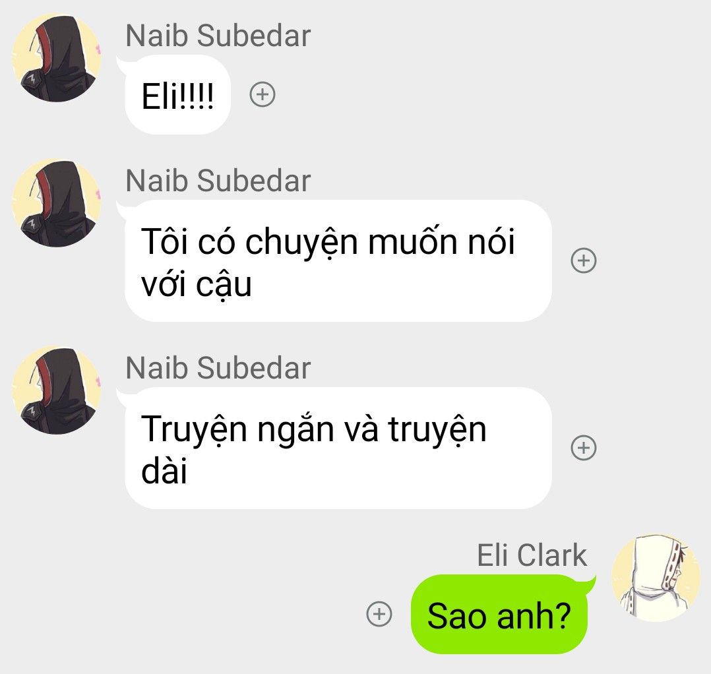The image size is (711, 674).
Task: Select the "Tôi có chuyện muốn nói với cậu" bubble
Action: 338,260
